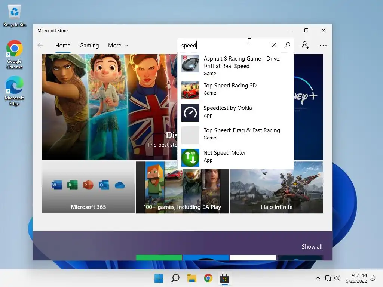Click the magnifier search icon in Store

coord(287,45)
